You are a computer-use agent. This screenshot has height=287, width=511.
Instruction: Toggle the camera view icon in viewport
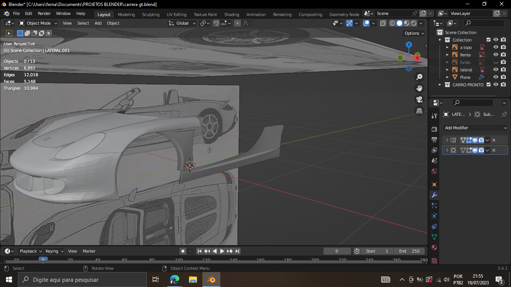coord(419,99)
